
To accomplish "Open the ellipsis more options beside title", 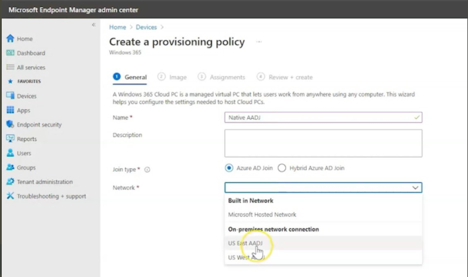I will pos(259,42).
